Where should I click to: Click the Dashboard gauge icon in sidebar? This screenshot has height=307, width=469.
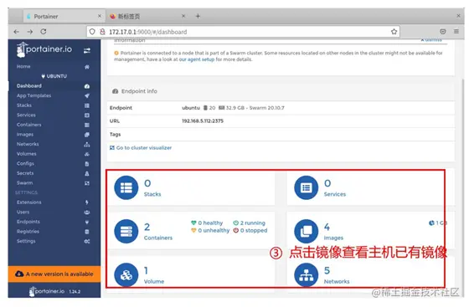pos(87,86)
